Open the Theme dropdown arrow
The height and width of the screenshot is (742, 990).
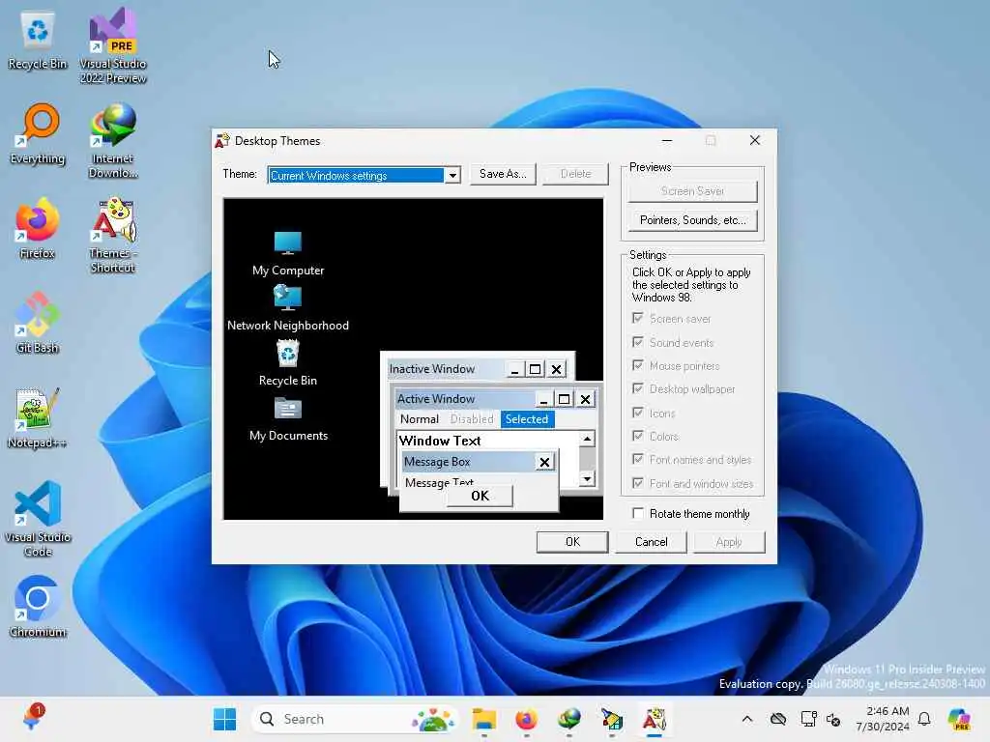[452, 176]
